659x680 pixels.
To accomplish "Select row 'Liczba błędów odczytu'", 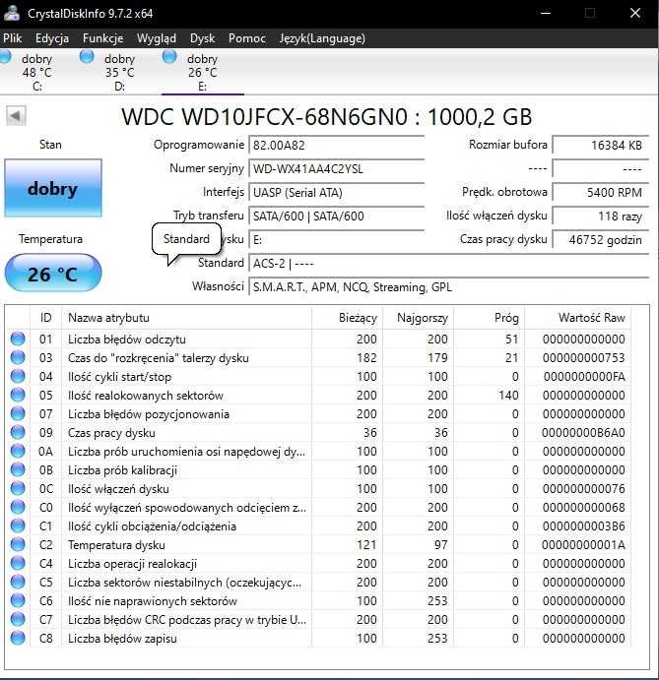I will (319, 339).
